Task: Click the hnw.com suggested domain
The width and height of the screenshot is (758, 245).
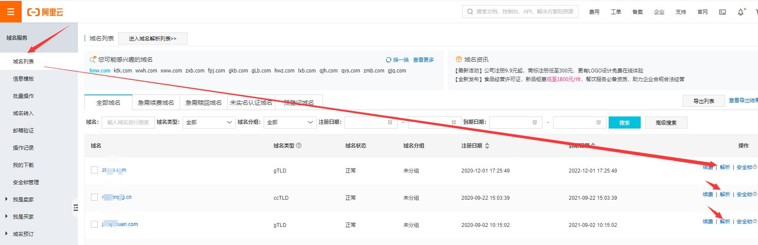Action: (x=100, y=71)
